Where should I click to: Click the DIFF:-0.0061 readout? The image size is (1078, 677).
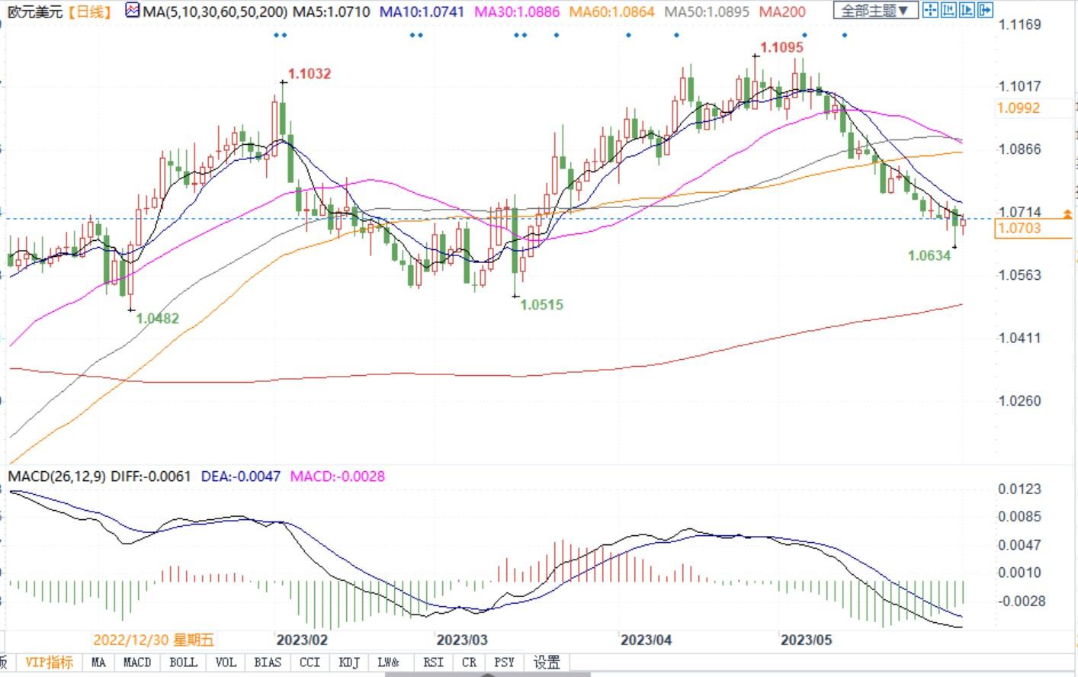tap(151, 476)
